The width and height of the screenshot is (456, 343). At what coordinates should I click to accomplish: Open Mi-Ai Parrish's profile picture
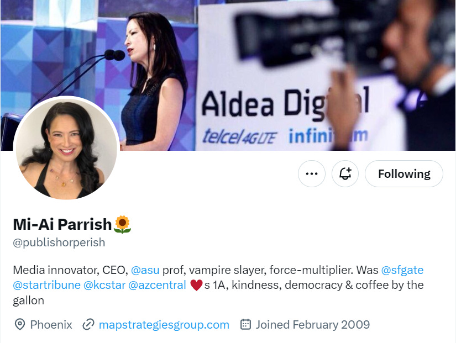66,148
